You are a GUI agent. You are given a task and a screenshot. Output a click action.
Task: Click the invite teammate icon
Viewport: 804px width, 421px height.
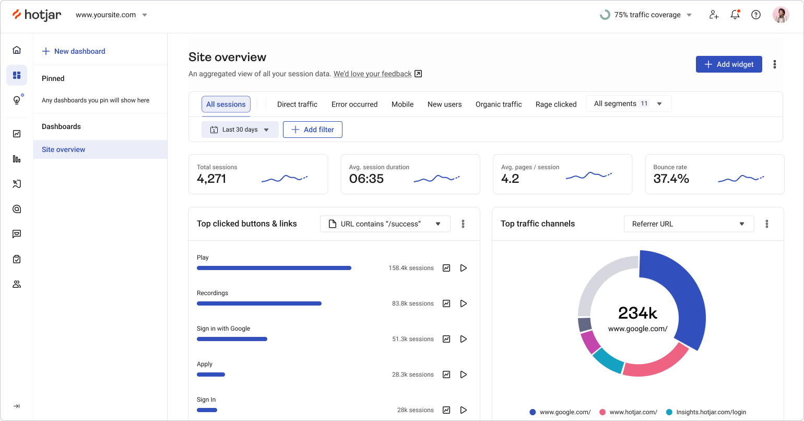pyautogui.click(x=714, y=15)
